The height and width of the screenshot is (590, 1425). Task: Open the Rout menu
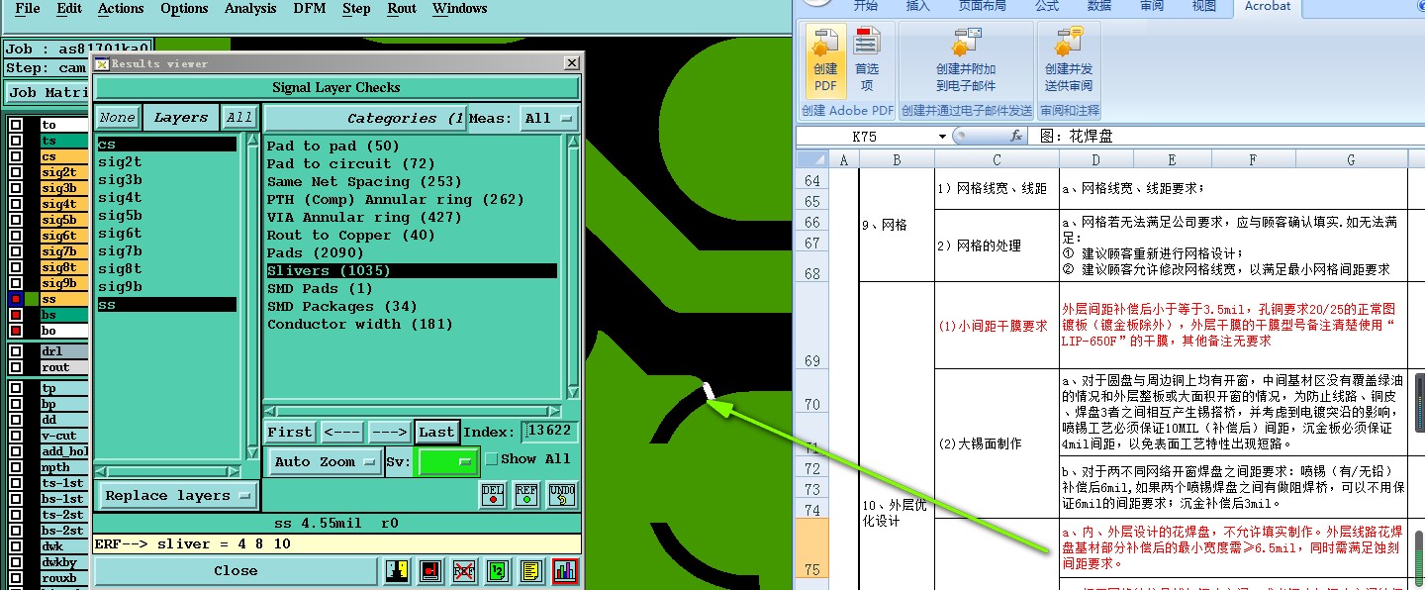pyautogui.click(x=402, y=9)
